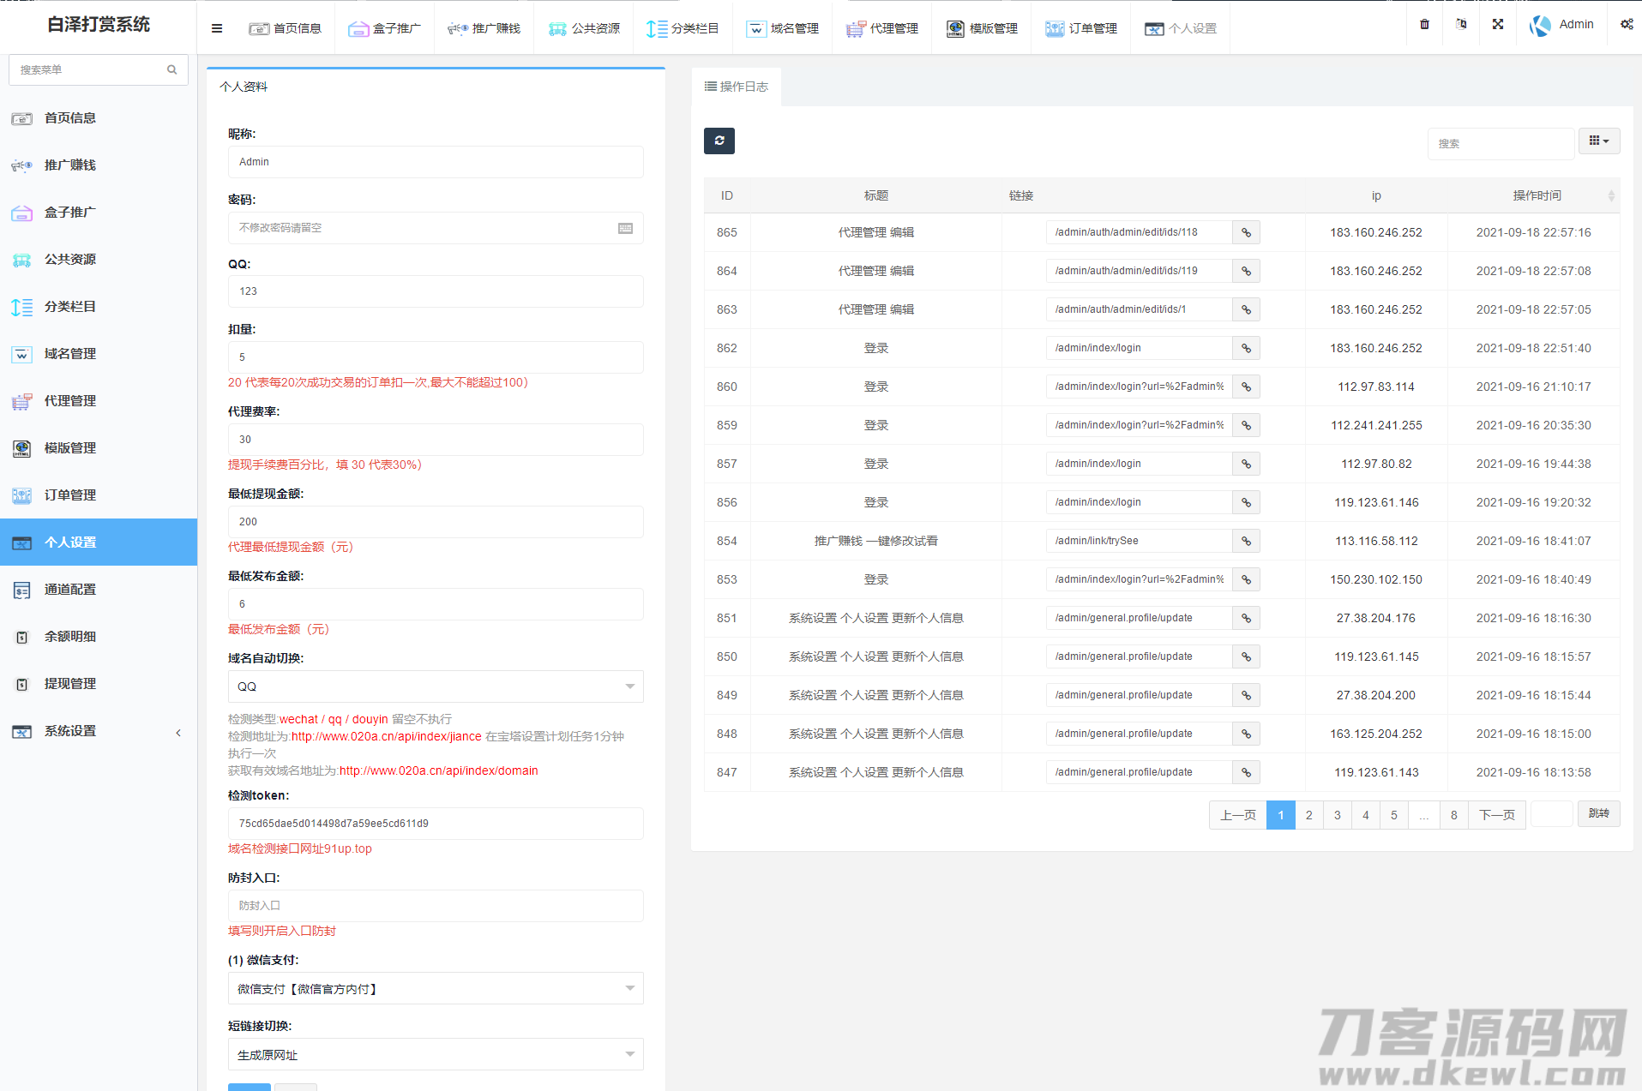This screenshot has width=1642, height=1091.
Task: Click the 跳转 page jump button
Action: [x=1598, y=814]
